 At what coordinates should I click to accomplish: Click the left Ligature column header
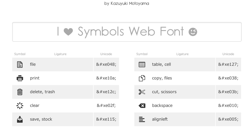[x=61, y=54]
